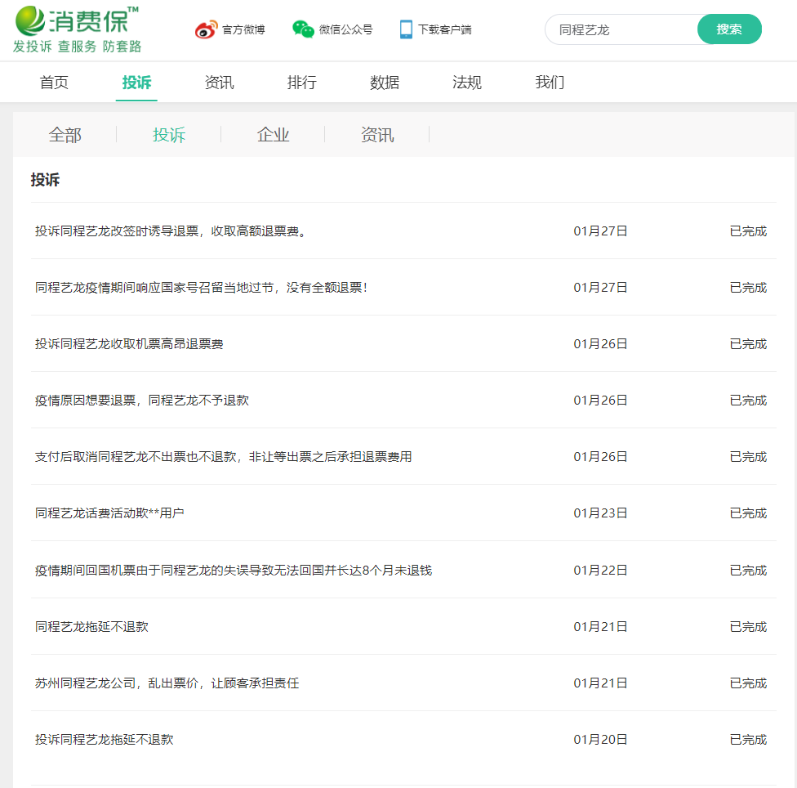Open 数据 navigation item
The height and width of the screenshot is (788, 797).
point(385,82)
